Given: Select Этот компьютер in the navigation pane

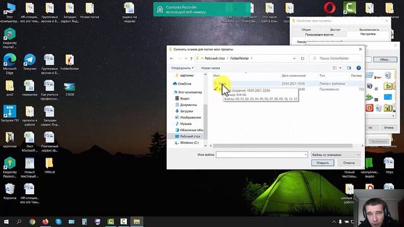Looking at the screenshot, I should click(190, 92).
